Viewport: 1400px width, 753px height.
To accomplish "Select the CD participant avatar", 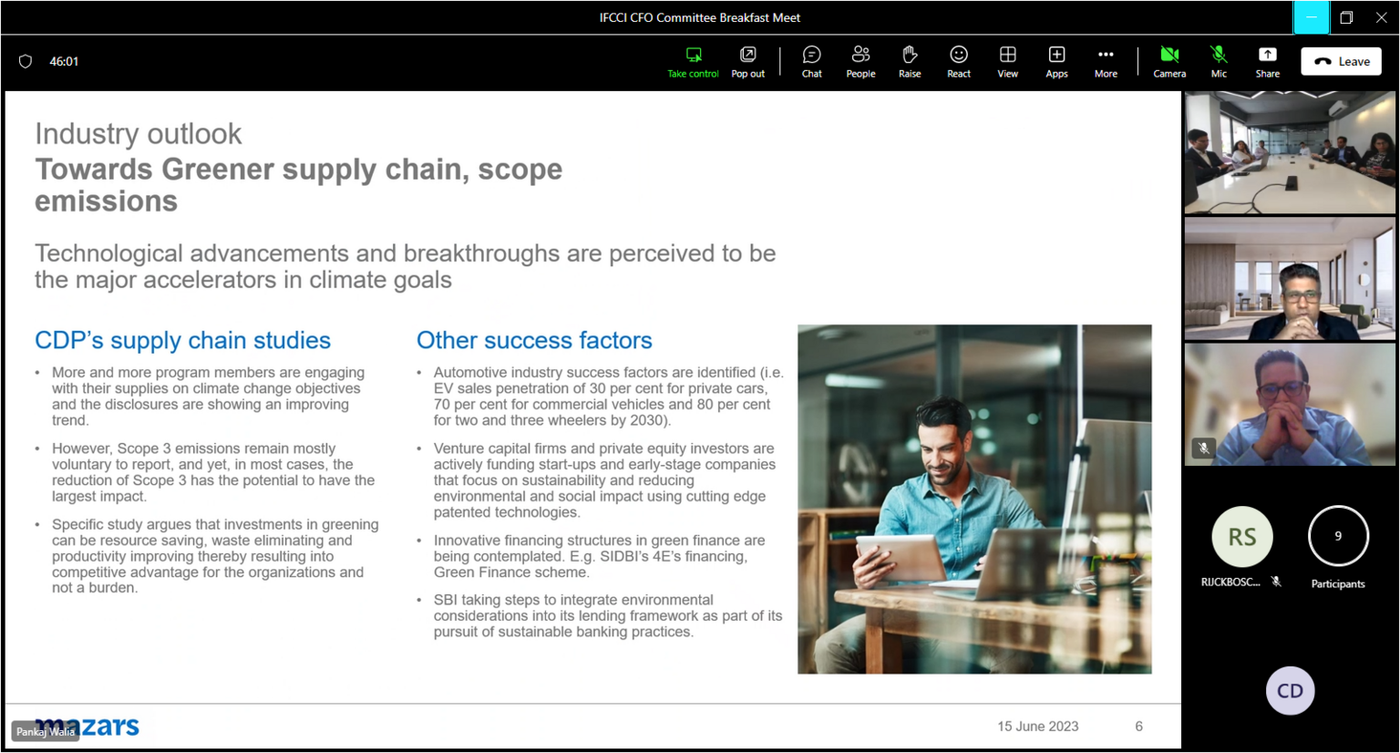I will click(1290, 691).
